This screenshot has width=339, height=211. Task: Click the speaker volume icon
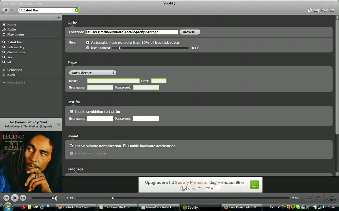click(56, 198)
